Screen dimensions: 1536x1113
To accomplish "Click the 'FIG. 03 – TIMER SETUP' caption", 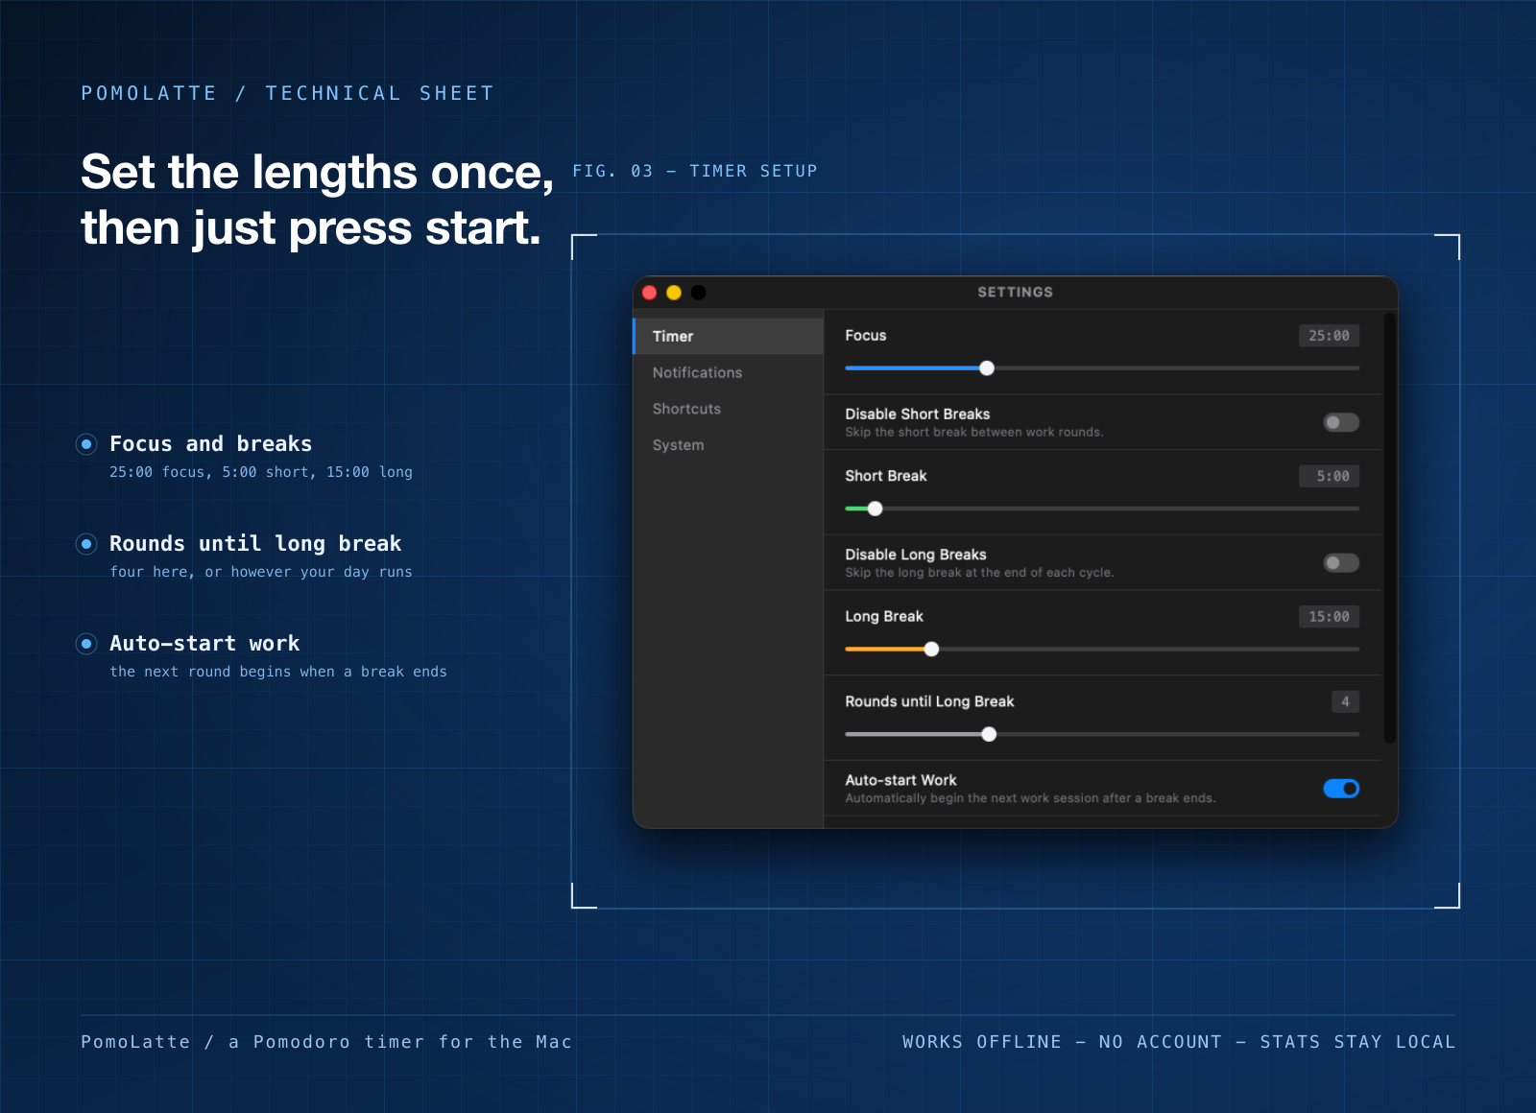I will 695,171.
